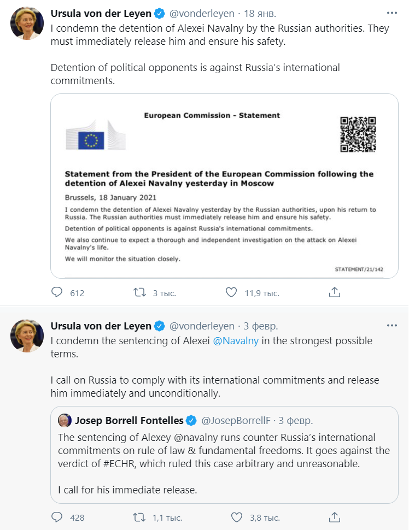Reply to the January 18 Navalny detention tweet

[57, 293]
